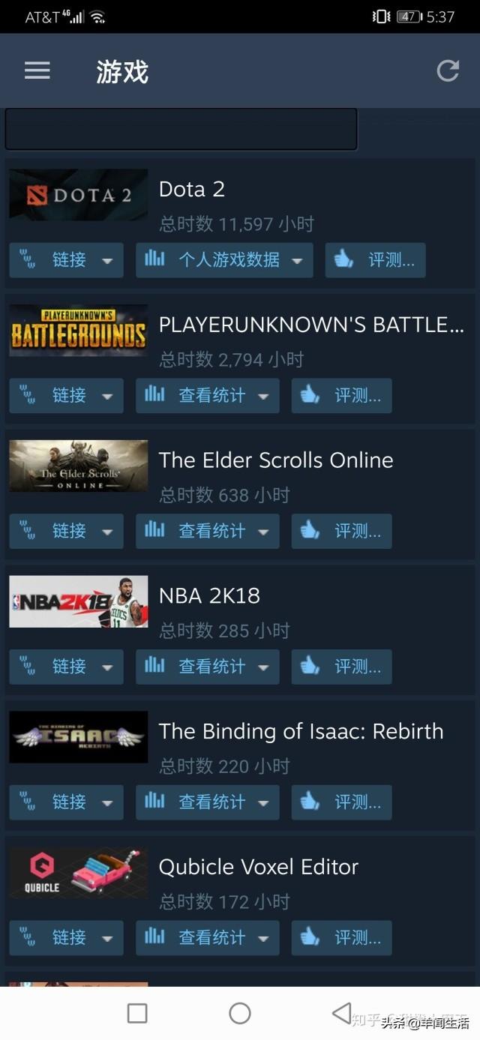Open 评测 button for The Binding of Isaac
This screenshot has width=480, height=1040.
[x=341, y=802]
